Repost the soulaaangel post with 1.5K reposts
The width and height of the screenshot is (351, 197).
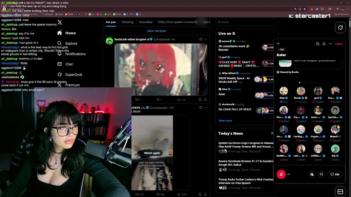click(x=140, y=194)
